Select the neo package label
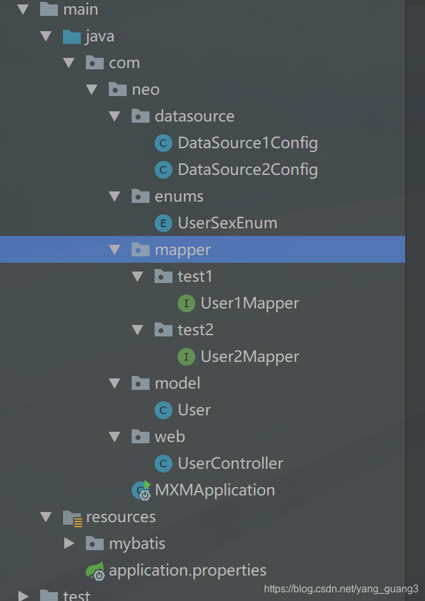 pyautogui.click(x=146, y=90)
